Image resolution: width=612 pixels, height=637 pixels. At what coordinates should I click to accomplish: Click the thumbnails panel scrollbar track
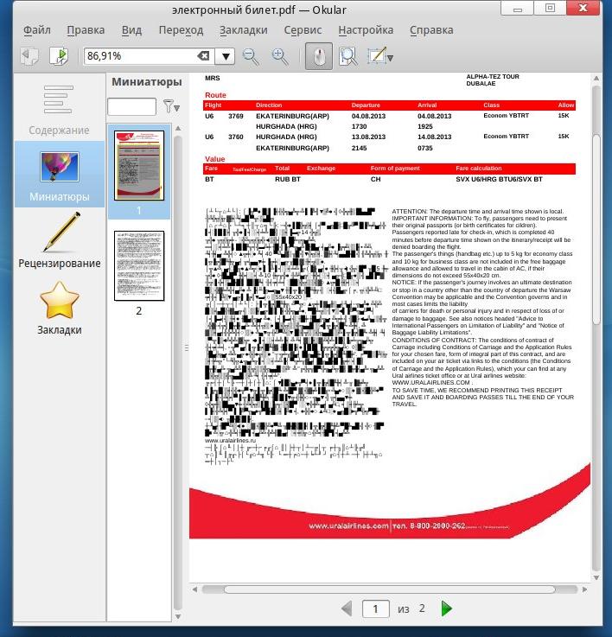[x=177, y=373]
